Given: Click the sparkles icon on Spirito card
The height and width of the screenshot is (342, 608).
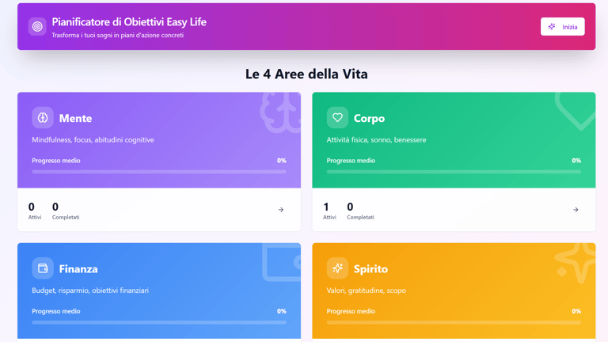Looking at the screenshot, I should pos(337,268).
